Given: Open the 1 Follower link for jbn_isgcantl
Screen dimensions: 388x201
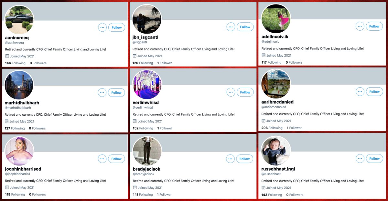Looking at the screenshot, I should 165,63.
